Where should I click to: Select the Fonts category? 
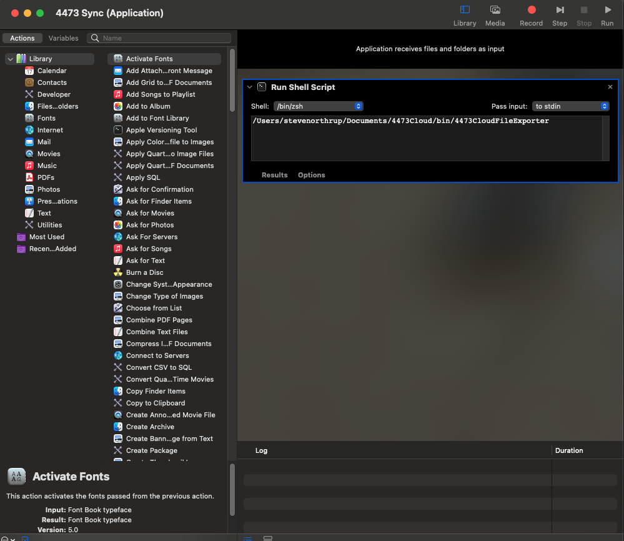46,118
